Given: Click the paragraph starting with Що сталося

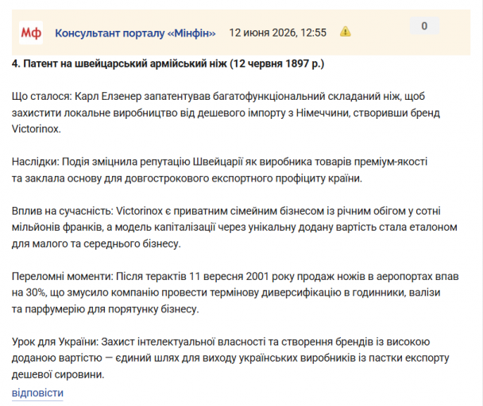Looking at the screenshot, I should pos(226,113).
